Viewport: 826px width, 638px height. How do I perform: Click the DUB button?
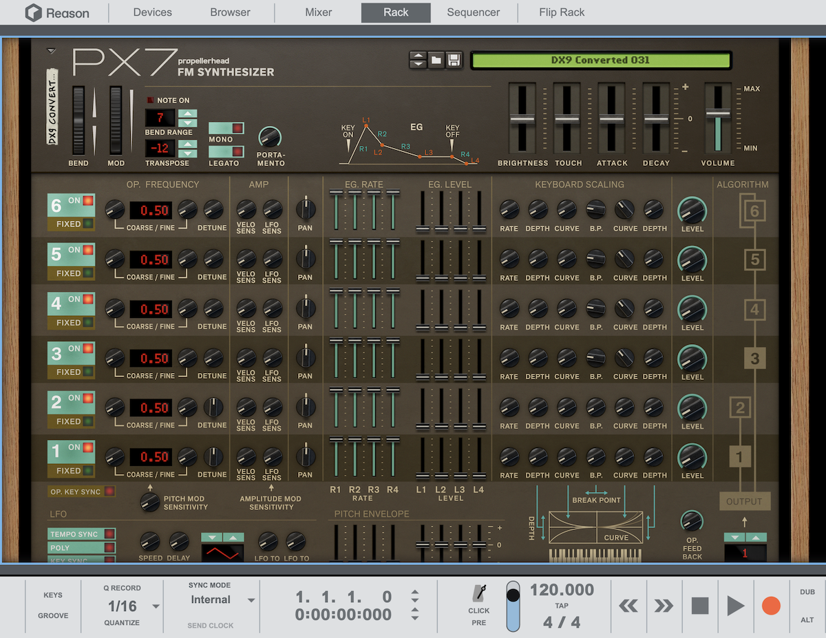coord(807,593)
